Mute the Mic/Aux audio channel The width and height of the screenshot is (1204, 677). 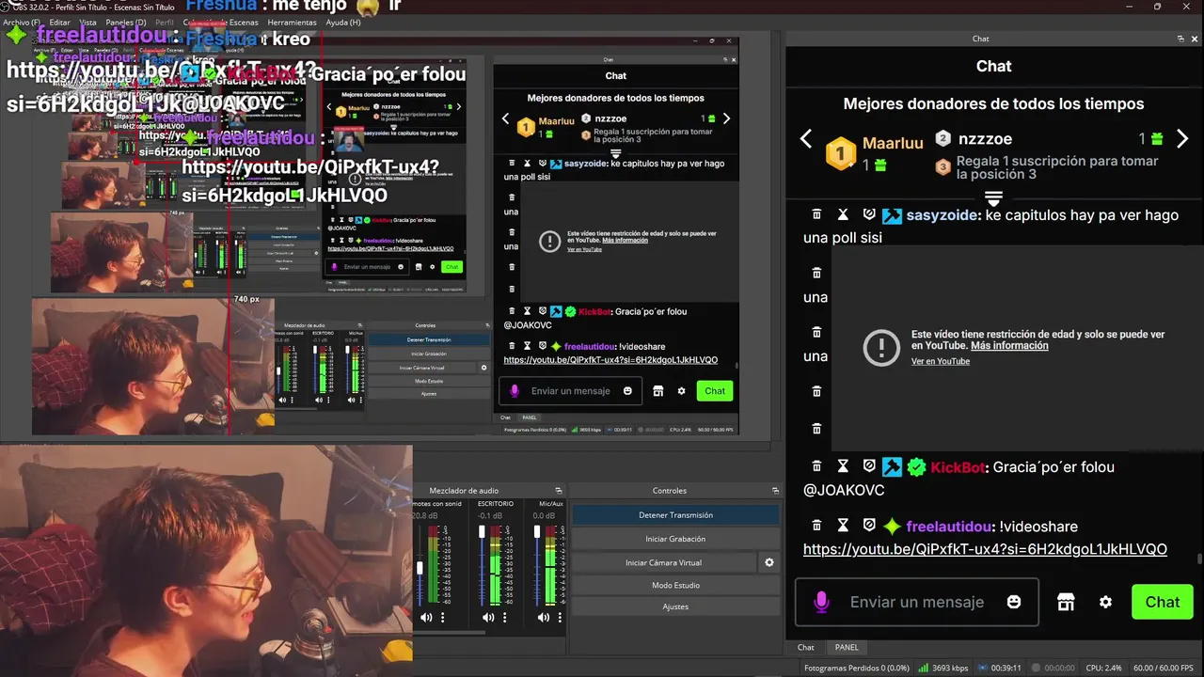(x=543, y=618)
